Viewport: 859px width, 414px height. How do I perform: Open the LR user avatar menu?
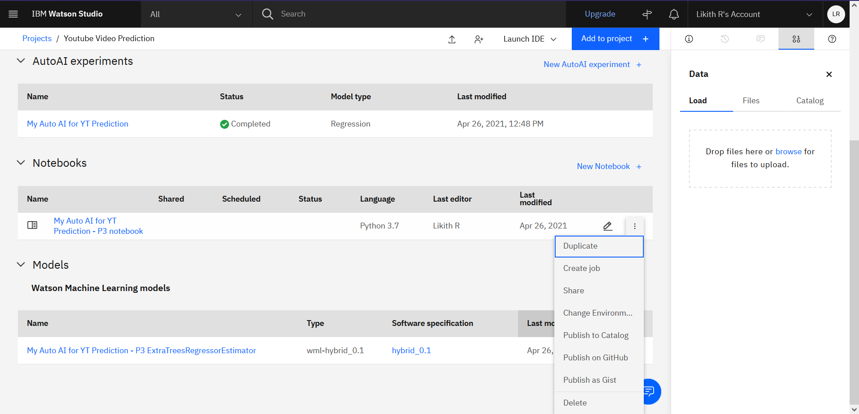coord(836,14)
